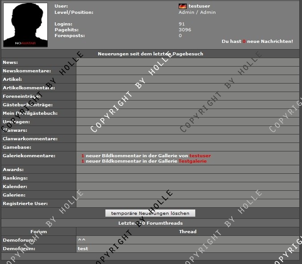The height and width of the screenshot is (264, 302).
Task: Click the 'Demoforum:' label in the 'test' row
Action: coord(19,249)
